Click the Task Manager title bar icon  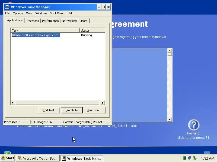point(7,7)
